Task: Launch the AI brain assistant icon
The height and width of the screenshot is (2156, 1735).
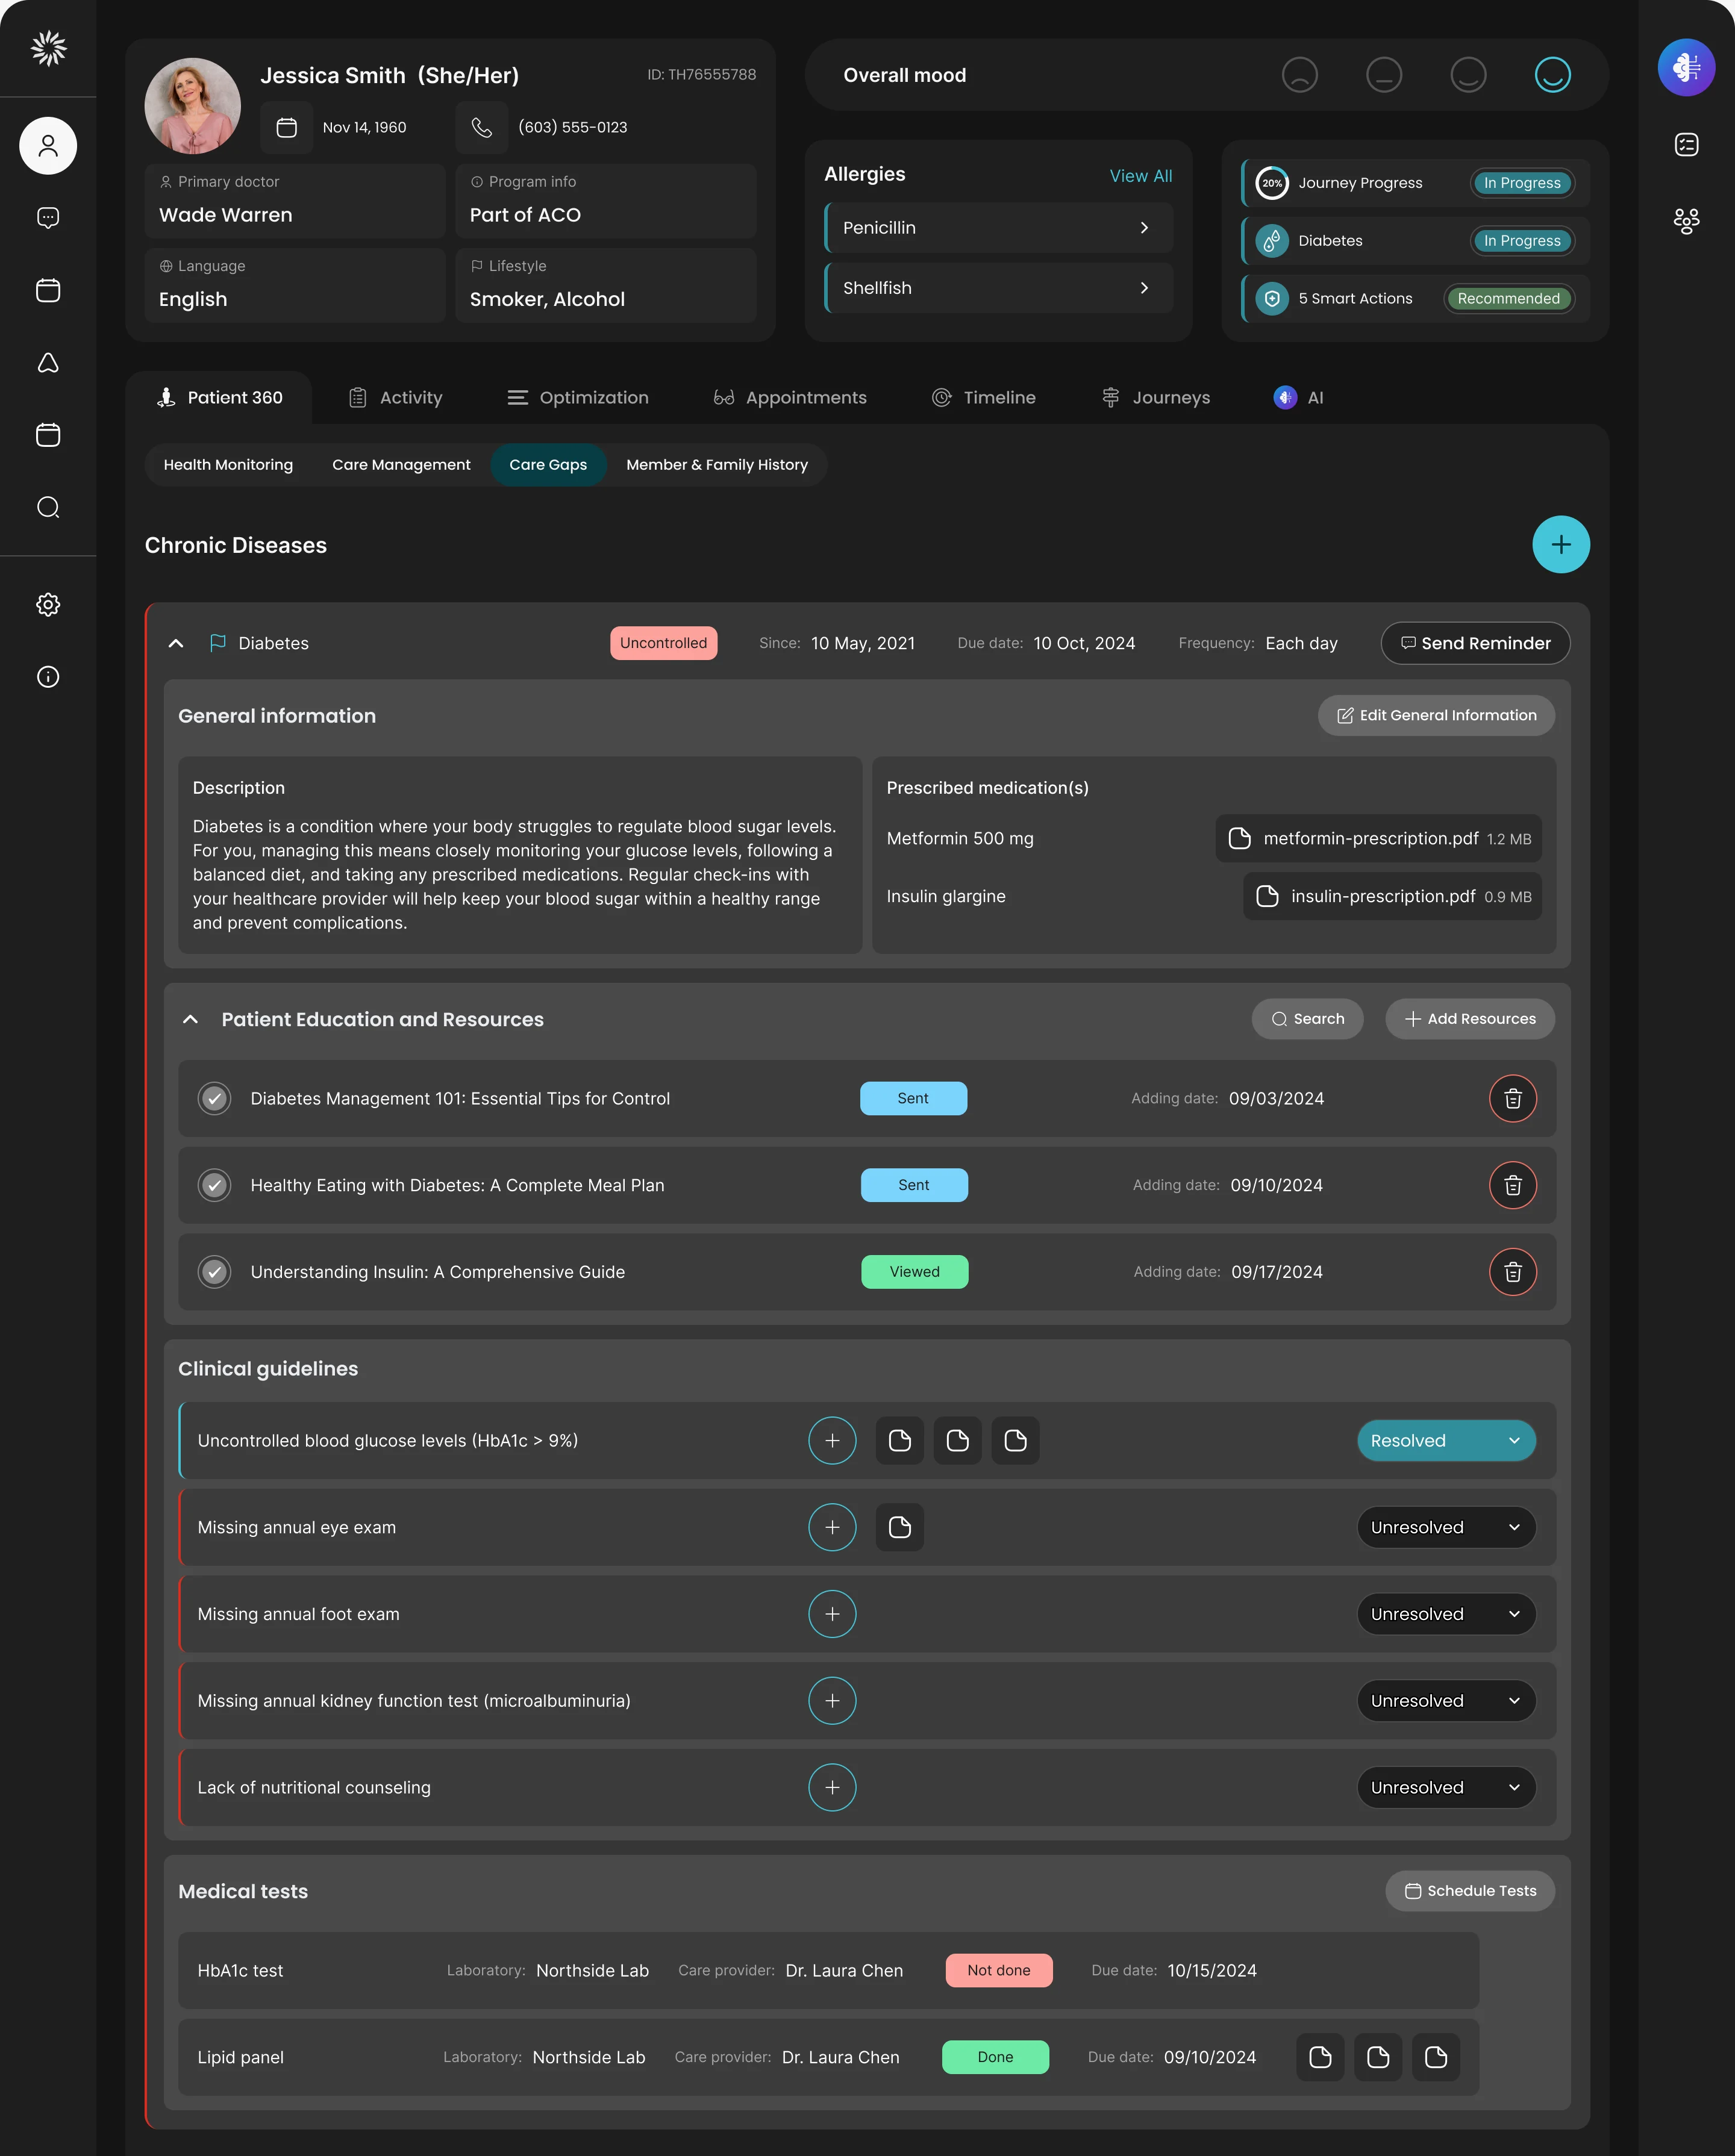Action: coord(1686,68)
